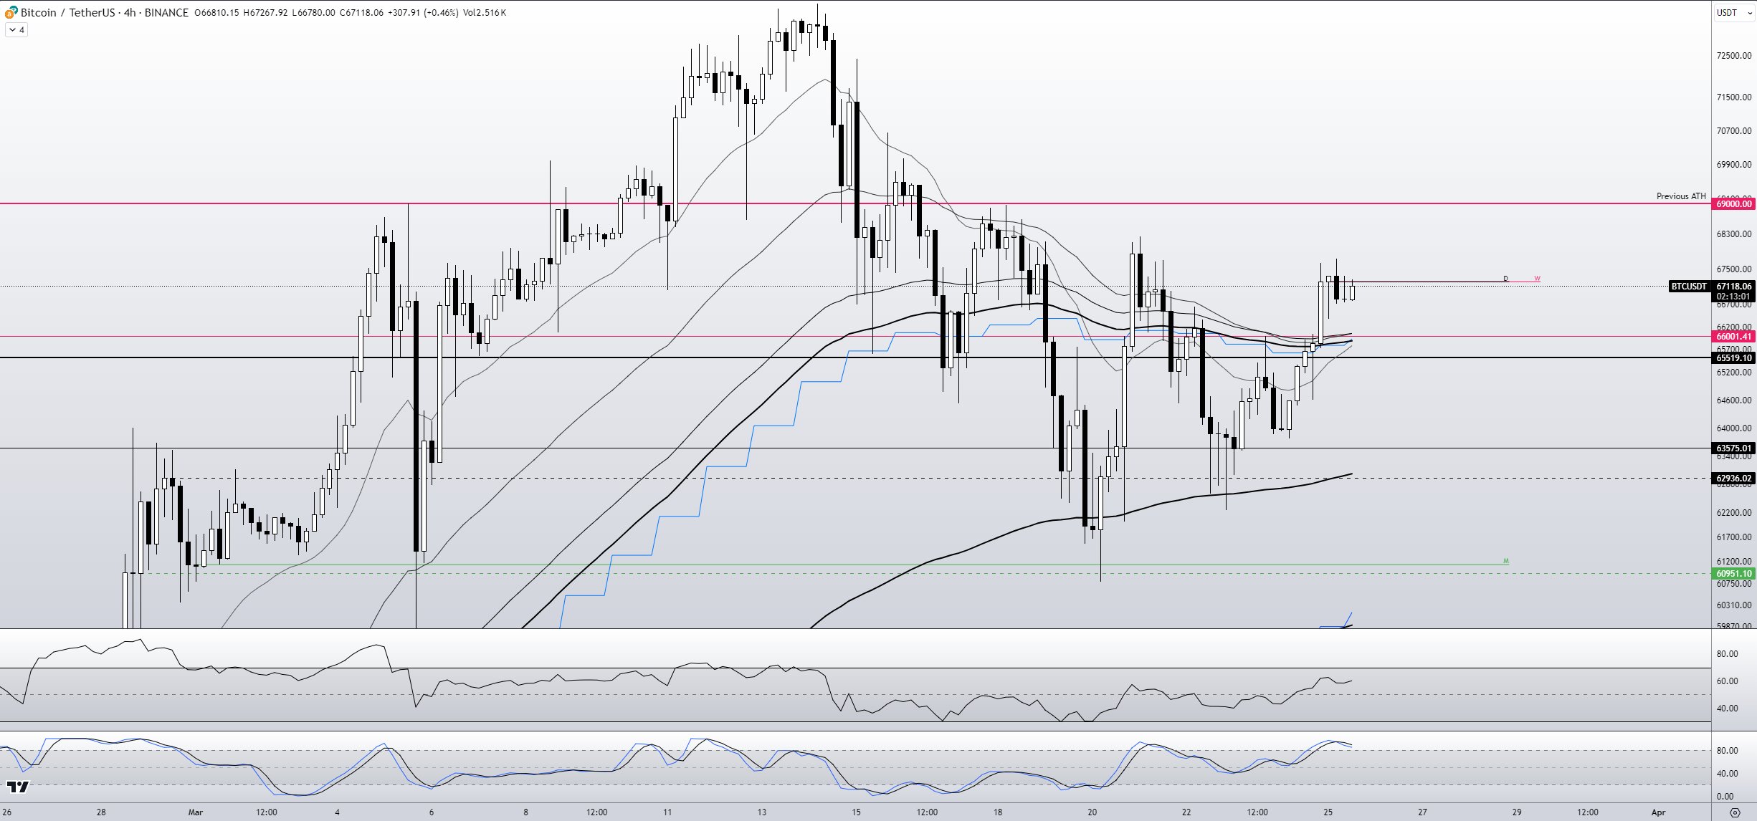1757x821 pixels.
Task: Click the 29 date on time axis
Action: coord(1516,812)
